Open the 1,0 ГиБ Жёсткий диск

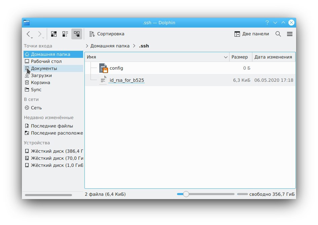coord(54,165)
